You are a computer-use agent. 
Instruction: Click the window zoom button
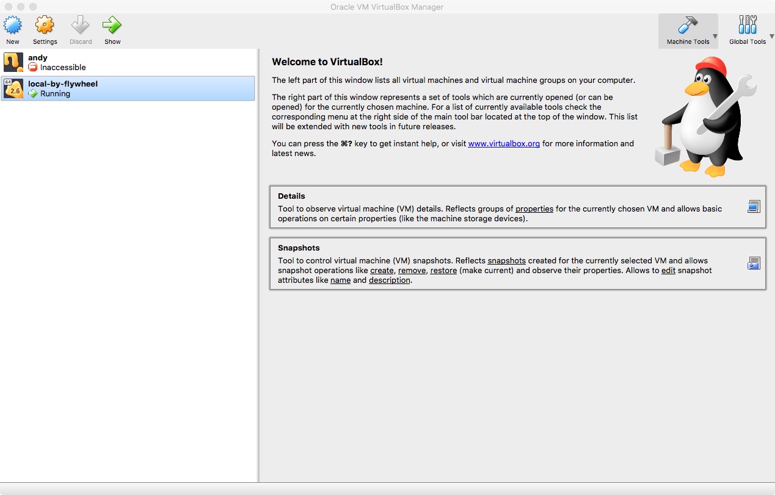tap(33, 7)
